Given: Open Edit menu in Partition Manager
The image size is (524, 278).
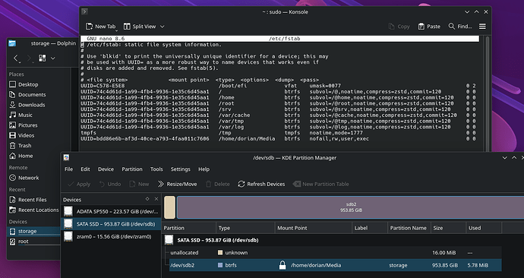Looking at the screenshot, I should click(85, 169).
